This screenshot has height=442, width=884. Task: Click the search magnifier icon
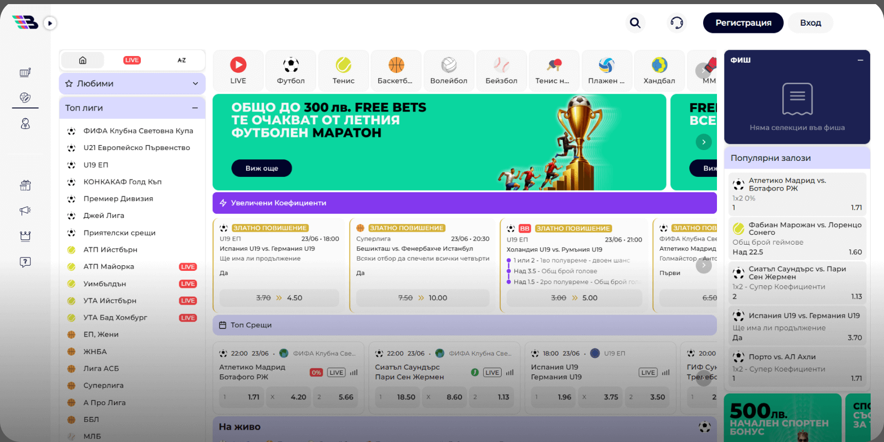635,23
